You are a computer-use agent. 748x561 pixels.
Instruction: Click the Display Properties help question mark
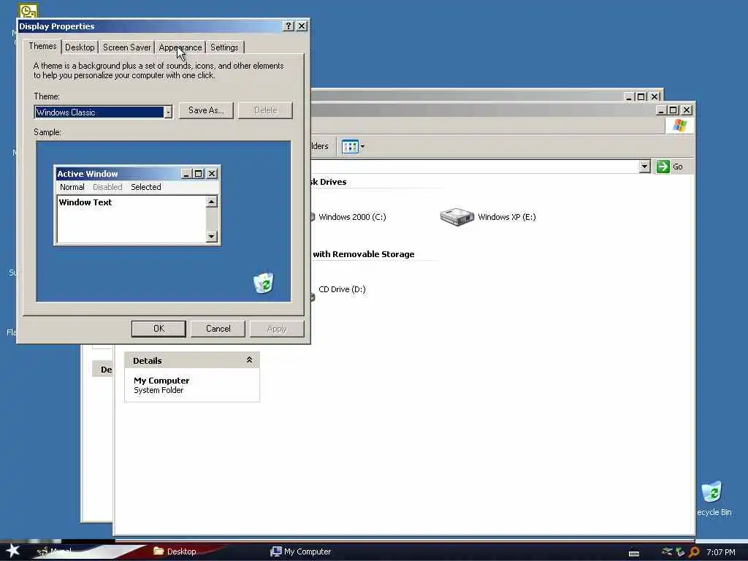[x=288, y=26]
